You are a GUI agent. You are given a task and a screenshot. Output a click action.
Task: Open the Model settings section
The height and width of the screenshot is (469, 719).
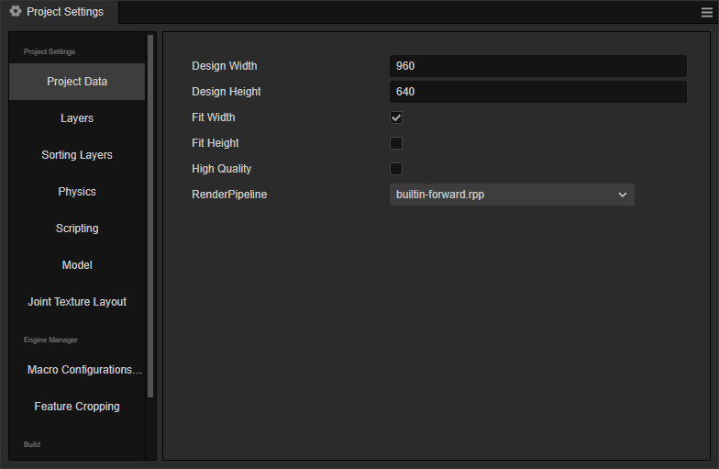77,265
